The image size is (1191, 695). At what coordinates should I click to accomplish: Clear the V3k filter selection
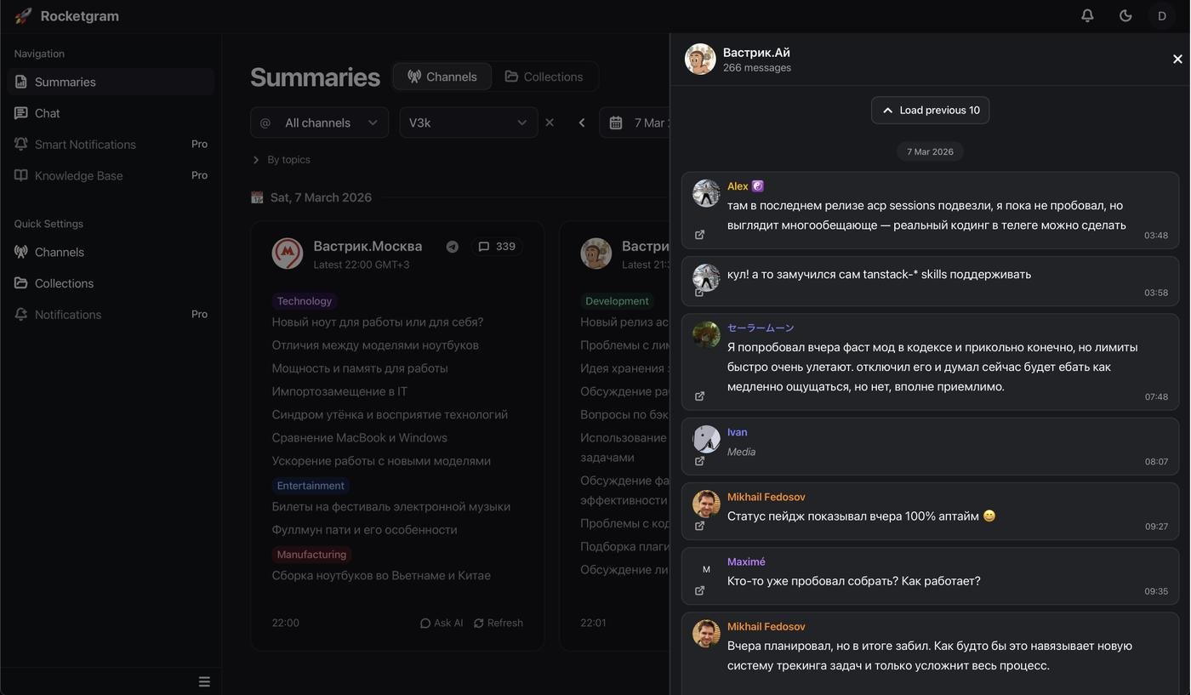point(550,122)
